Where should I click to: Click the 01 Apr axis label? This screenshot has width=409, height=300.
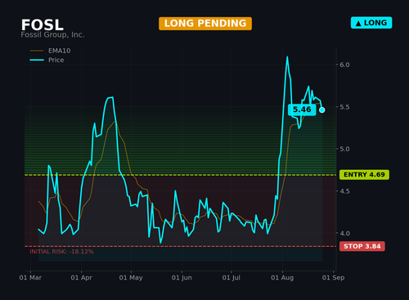coord(81,278)
